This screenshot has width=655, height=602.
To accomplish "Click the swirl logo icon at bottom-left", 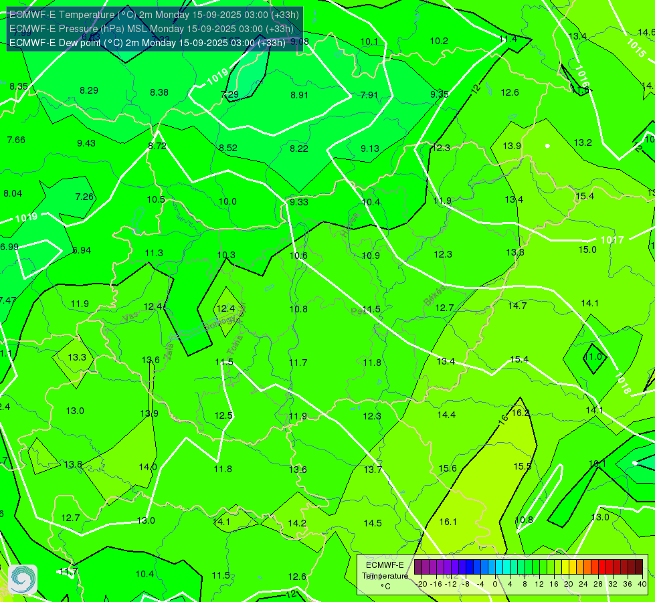I will pos(23,579).
